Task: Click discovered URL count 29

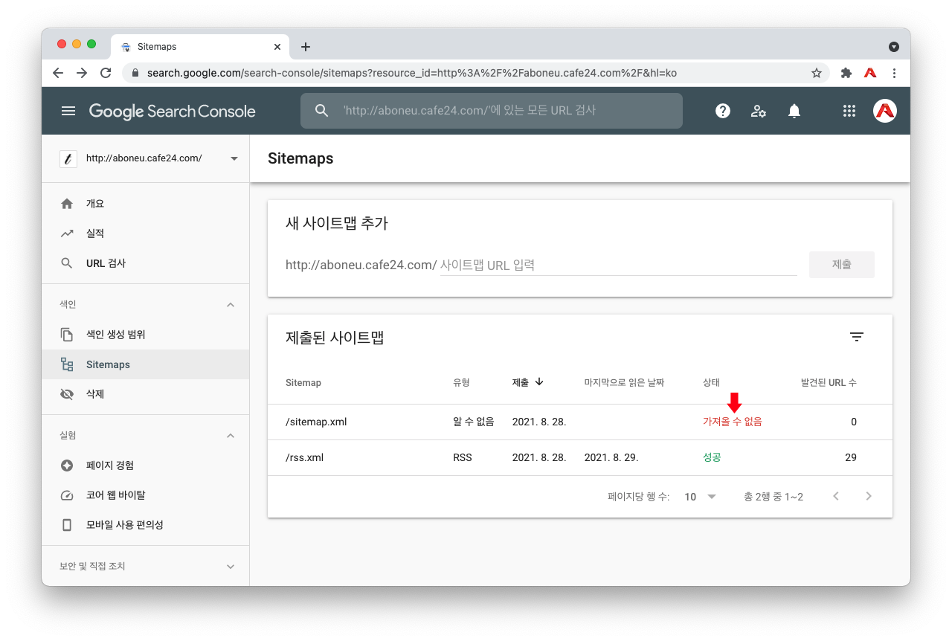Action: pyautogui.click(x=851, y=457)
